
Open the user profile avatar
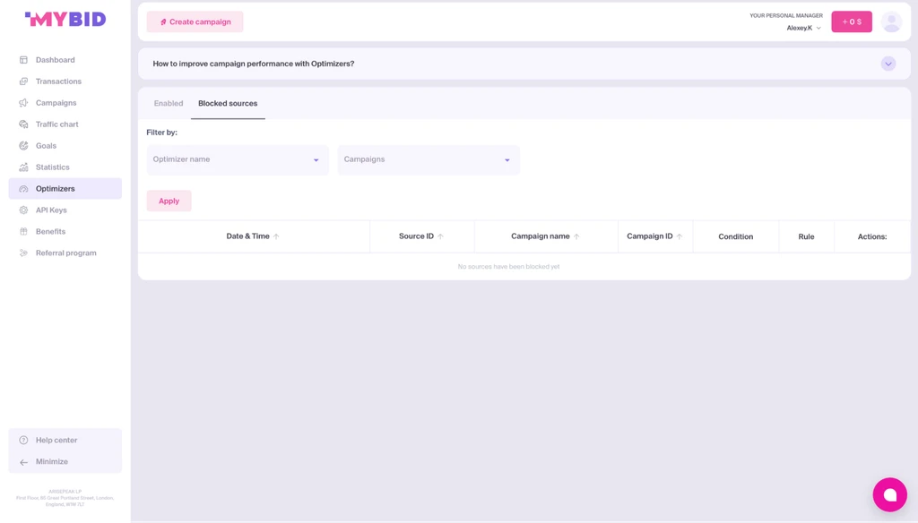[892, 21]
